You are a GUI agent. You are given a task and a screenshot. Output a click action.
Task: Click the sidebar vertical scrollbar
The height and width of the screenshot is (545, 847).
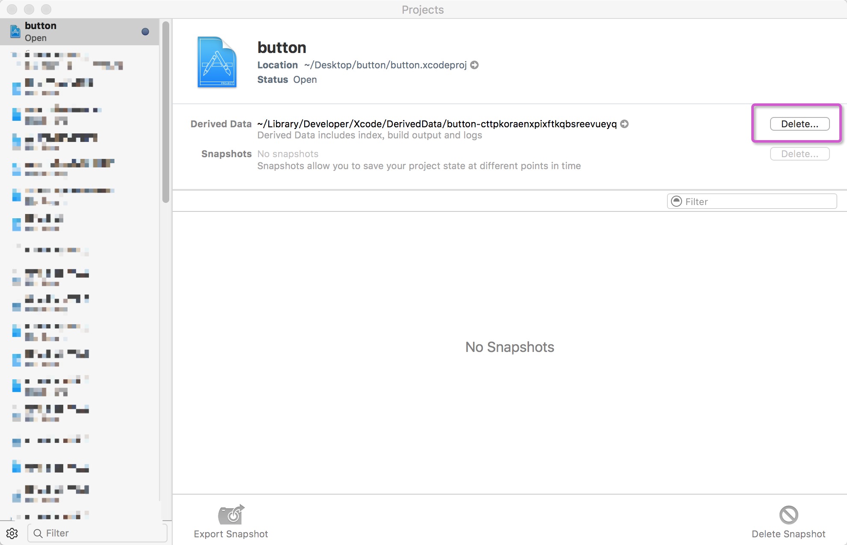pyautogui.click(x=166, y=112)
